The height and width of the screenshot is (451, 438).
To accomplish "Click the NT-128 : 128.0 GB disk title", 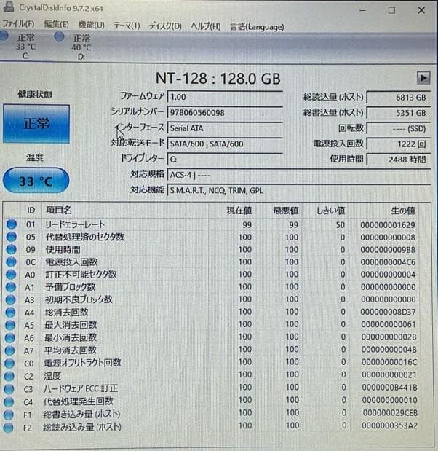I will tap(218, 79).
